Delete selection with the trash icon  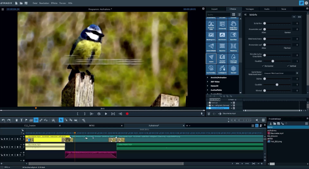point(17,120)
